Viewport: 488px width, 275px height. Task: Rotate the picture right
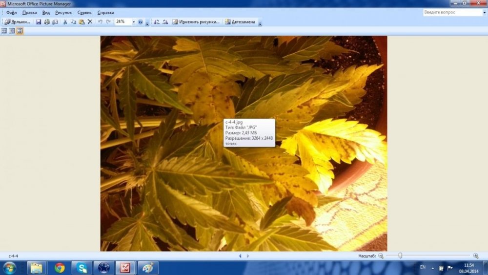[x=165, y=22]
